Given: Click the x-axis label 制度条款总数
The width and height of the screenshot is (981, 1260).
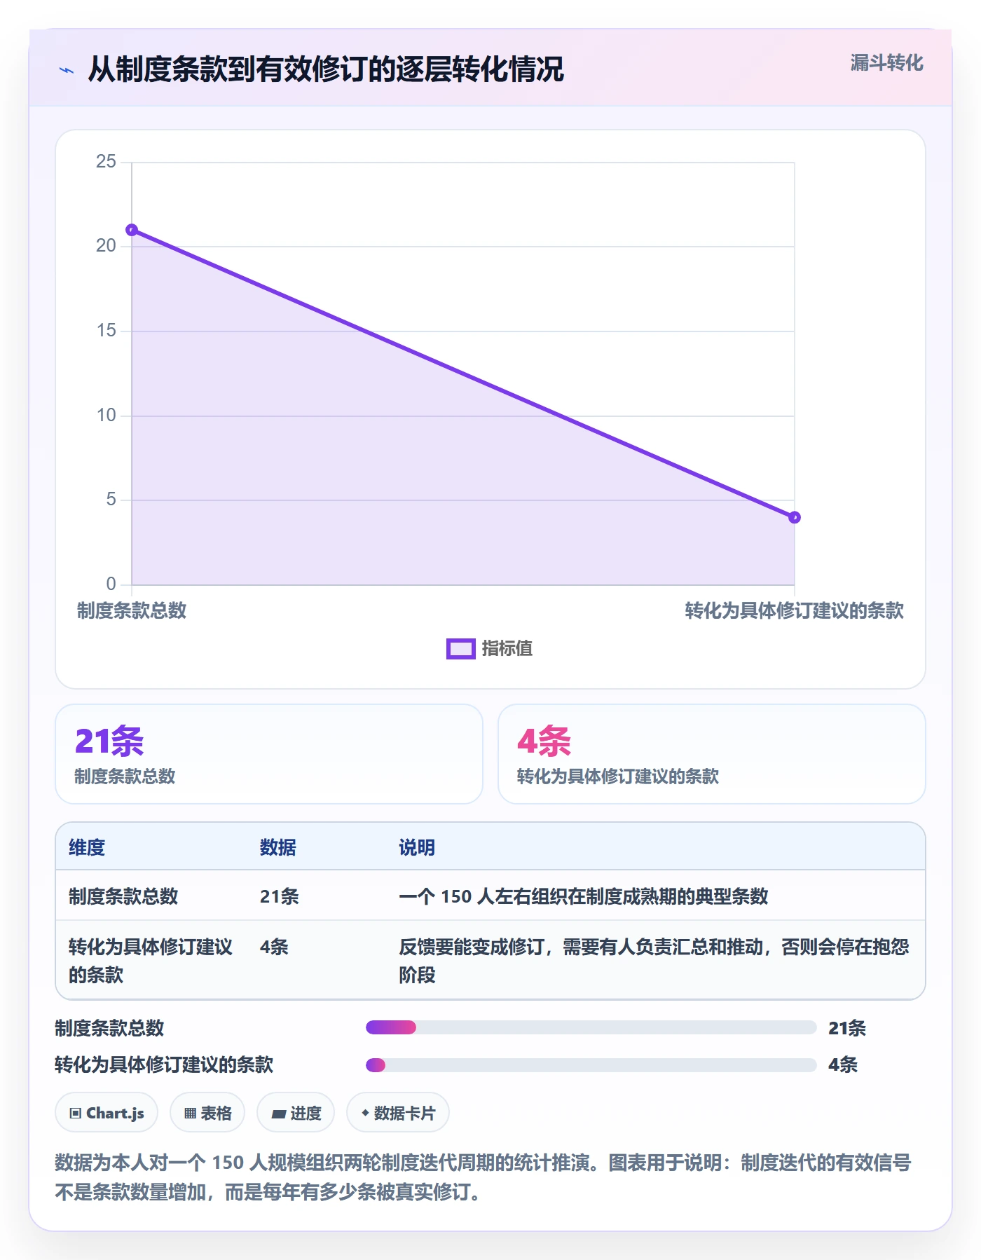Looking at the screenshot, I should (x=132, y=610).
